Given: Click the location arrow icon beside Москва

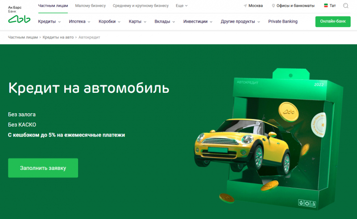Looking at the screenshot, I should (245, 6).
